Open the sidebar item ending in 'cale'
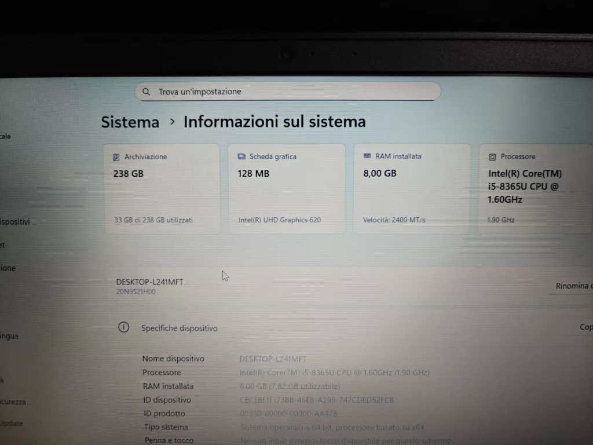593x445 pixels. (x=5, y=137)
